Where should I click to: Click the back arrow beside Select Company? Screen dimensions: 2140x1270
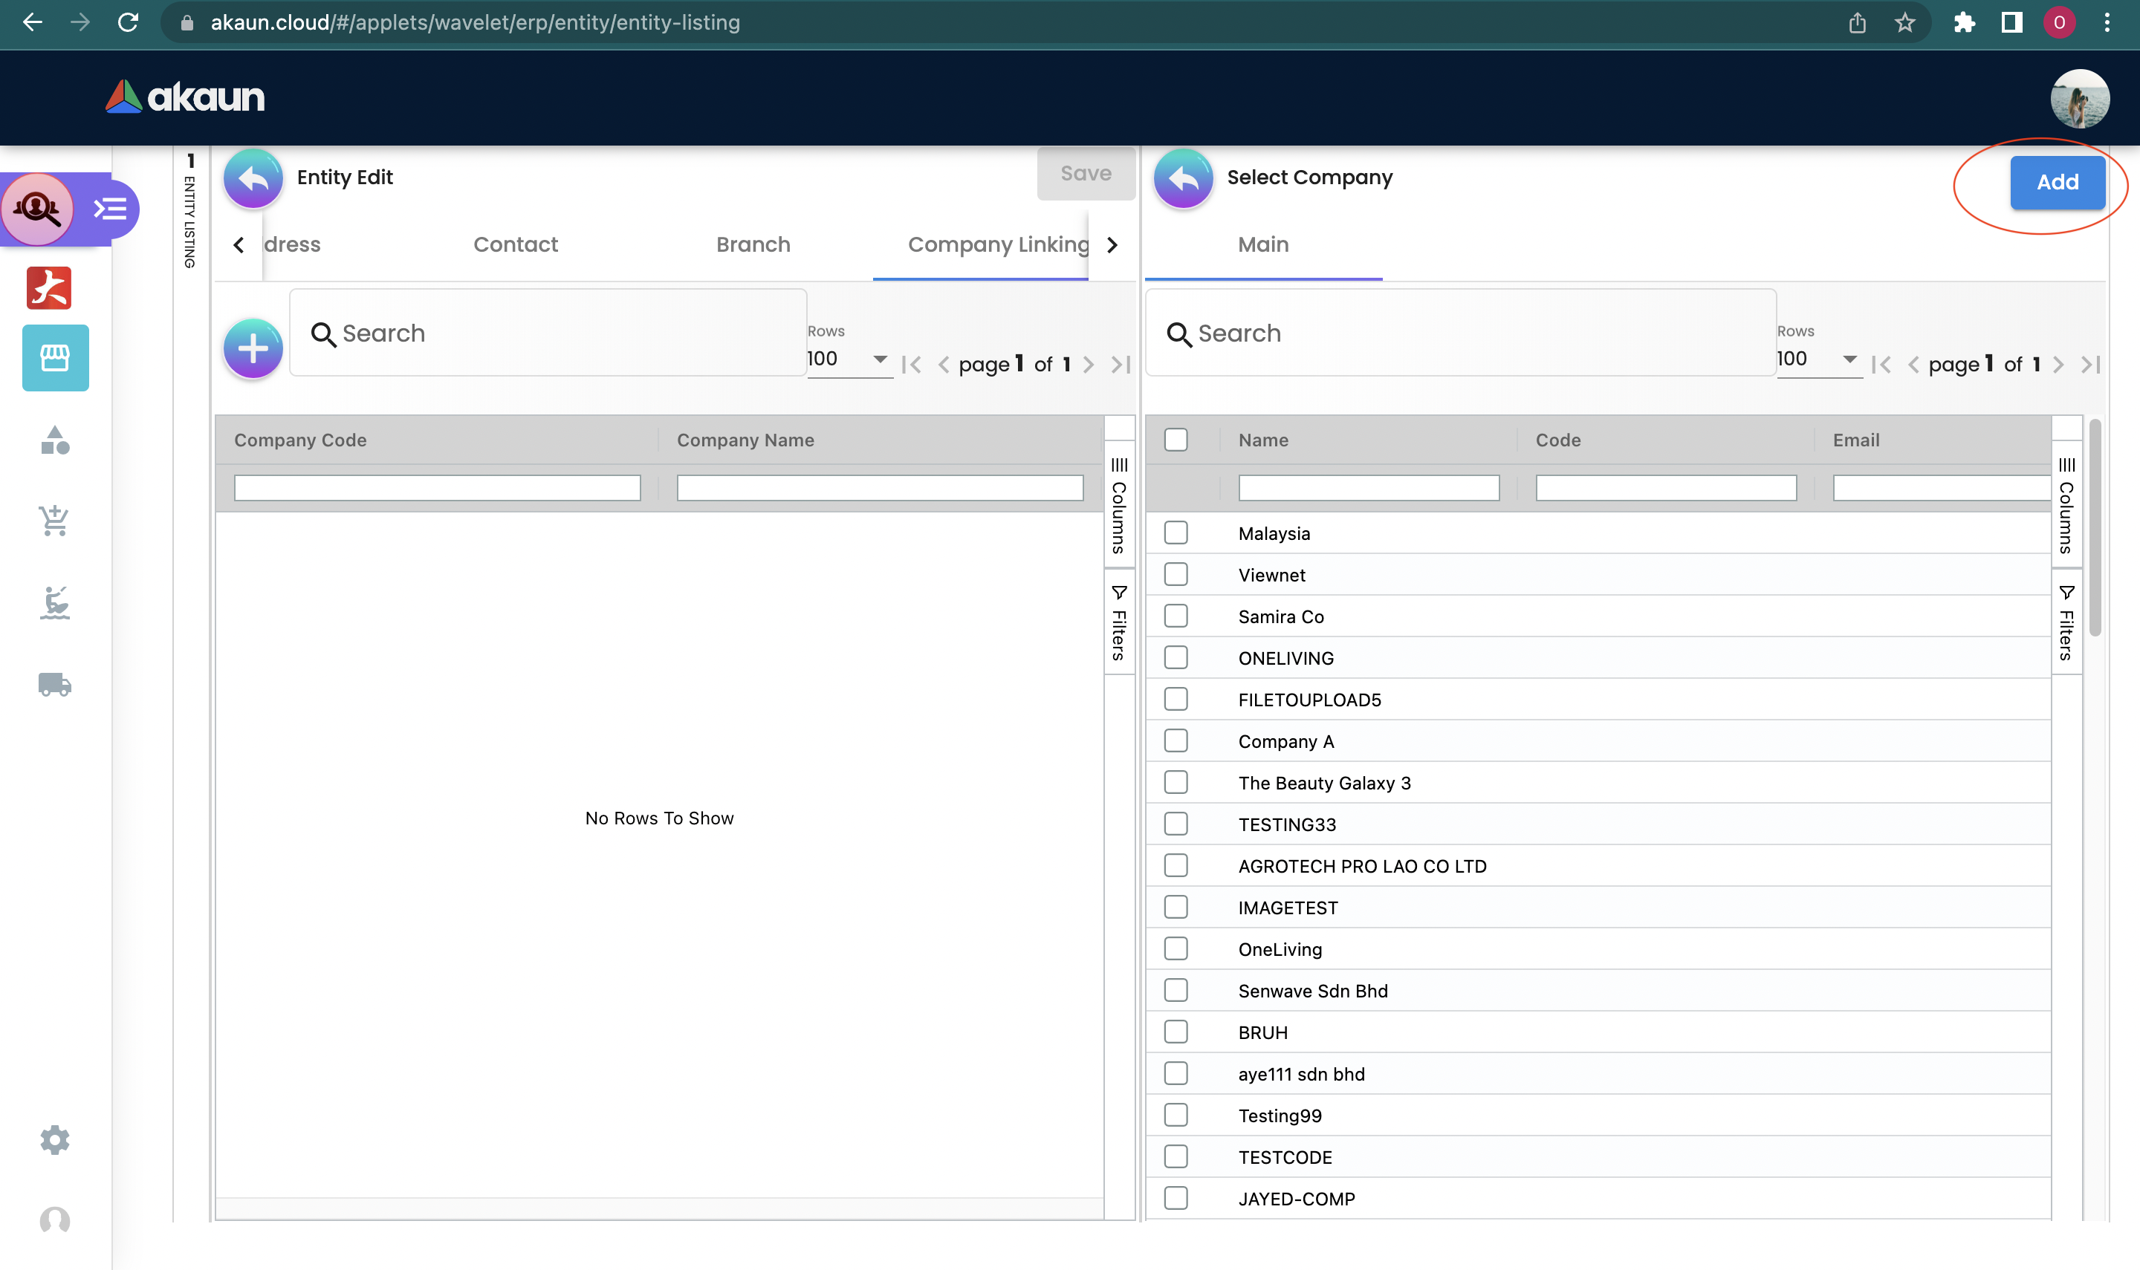coord(1183,178)
